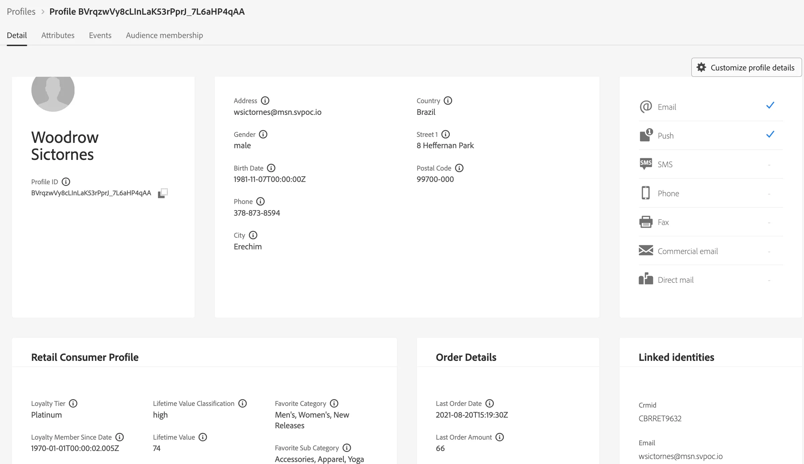Screen dimensions: 804x464
Task: Click the SMS channel icon
Action: click(x=646, y=164)
